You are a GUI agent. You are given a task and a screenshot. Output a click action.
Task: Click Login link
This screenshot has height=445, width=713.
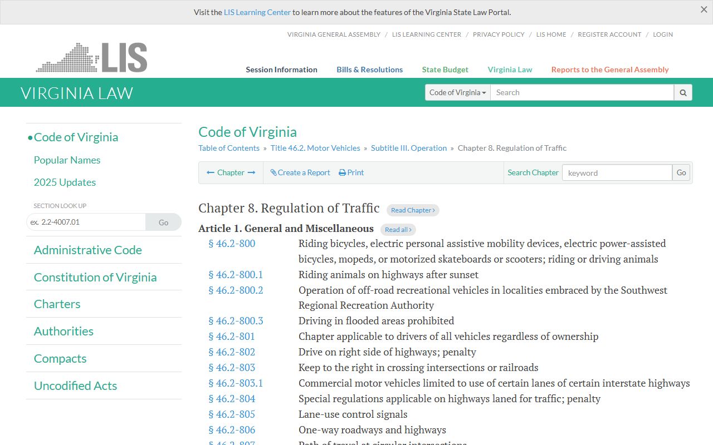click(663, 34)
